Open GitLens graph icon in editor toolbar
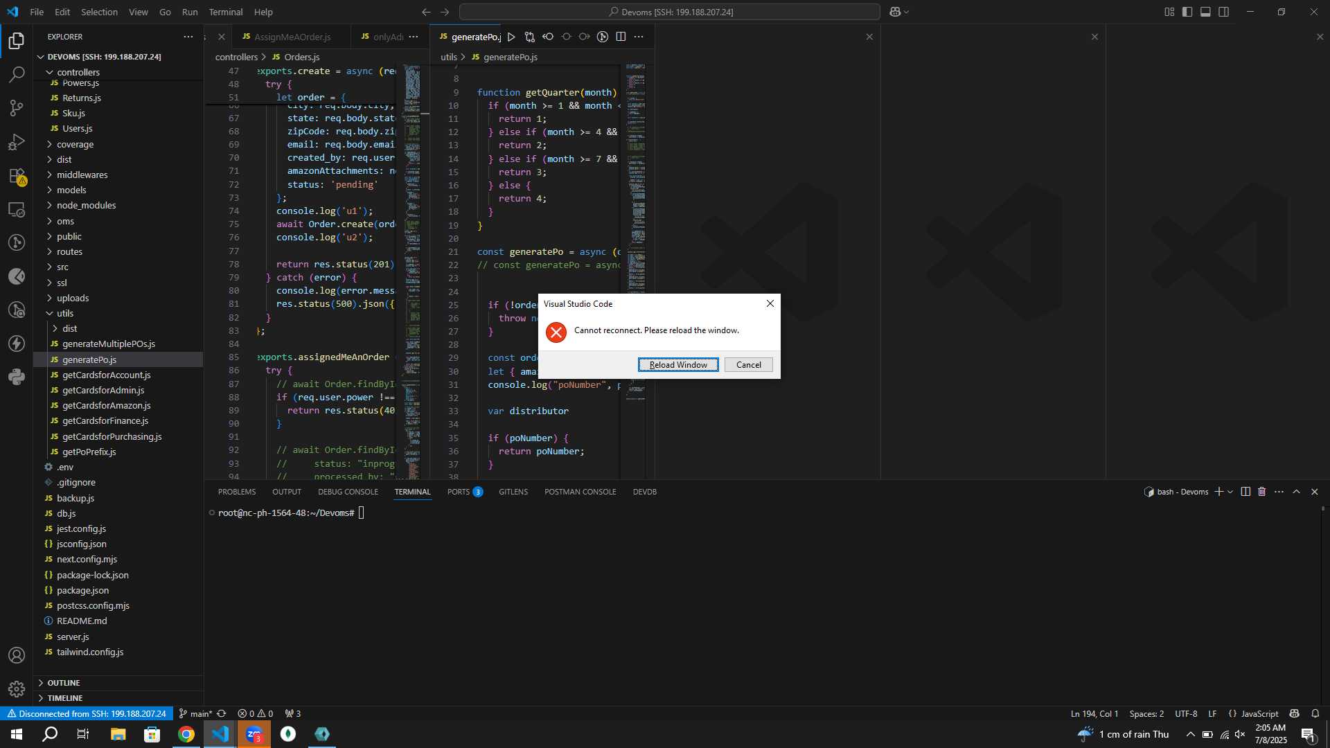This screenshot has height=748, width=1330. (x=603, y=37)
